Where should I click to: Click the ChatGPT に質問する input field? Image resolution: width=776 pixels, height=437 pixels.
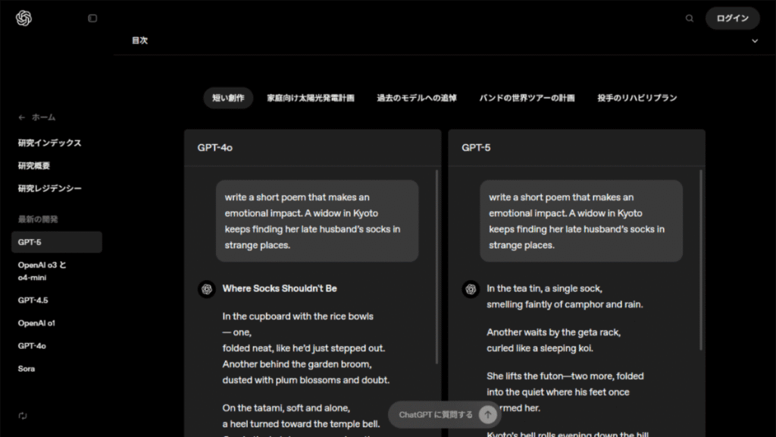point(436,415)
